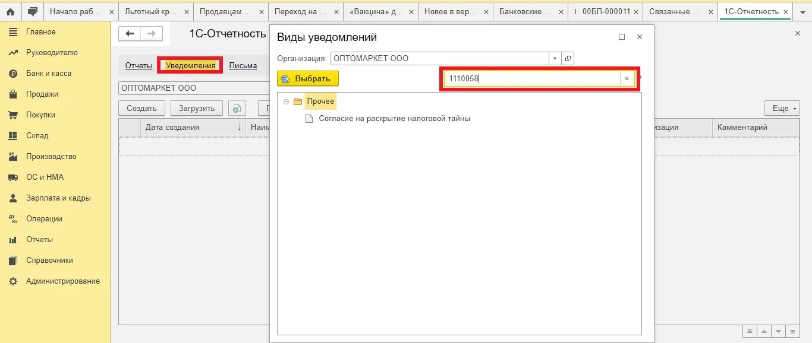The image size is (812, 343).
Task: Sort by Дата создания column
Action: 193,127
